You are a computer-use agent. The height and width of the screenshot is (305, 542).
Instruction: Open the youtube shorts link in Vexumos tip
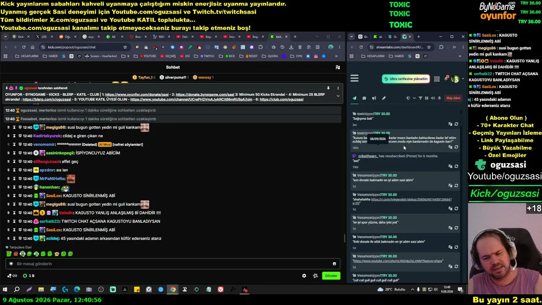pyautogui.click(x=398, y=261)
